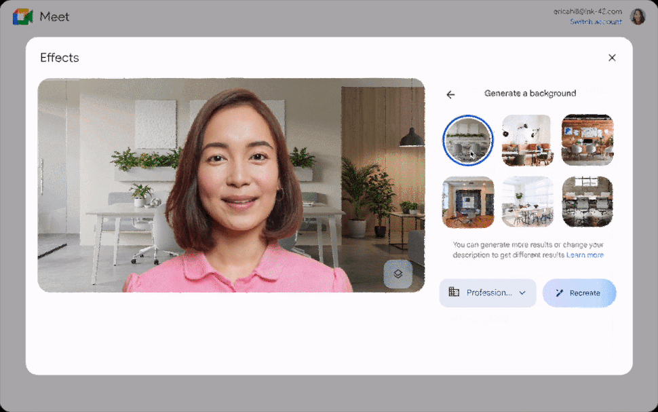Select the coffee shop background thumbnail

click(x=527, y=140)
